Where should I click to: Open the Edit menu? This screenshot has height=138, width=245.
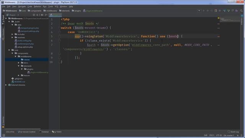click(8, 7)
